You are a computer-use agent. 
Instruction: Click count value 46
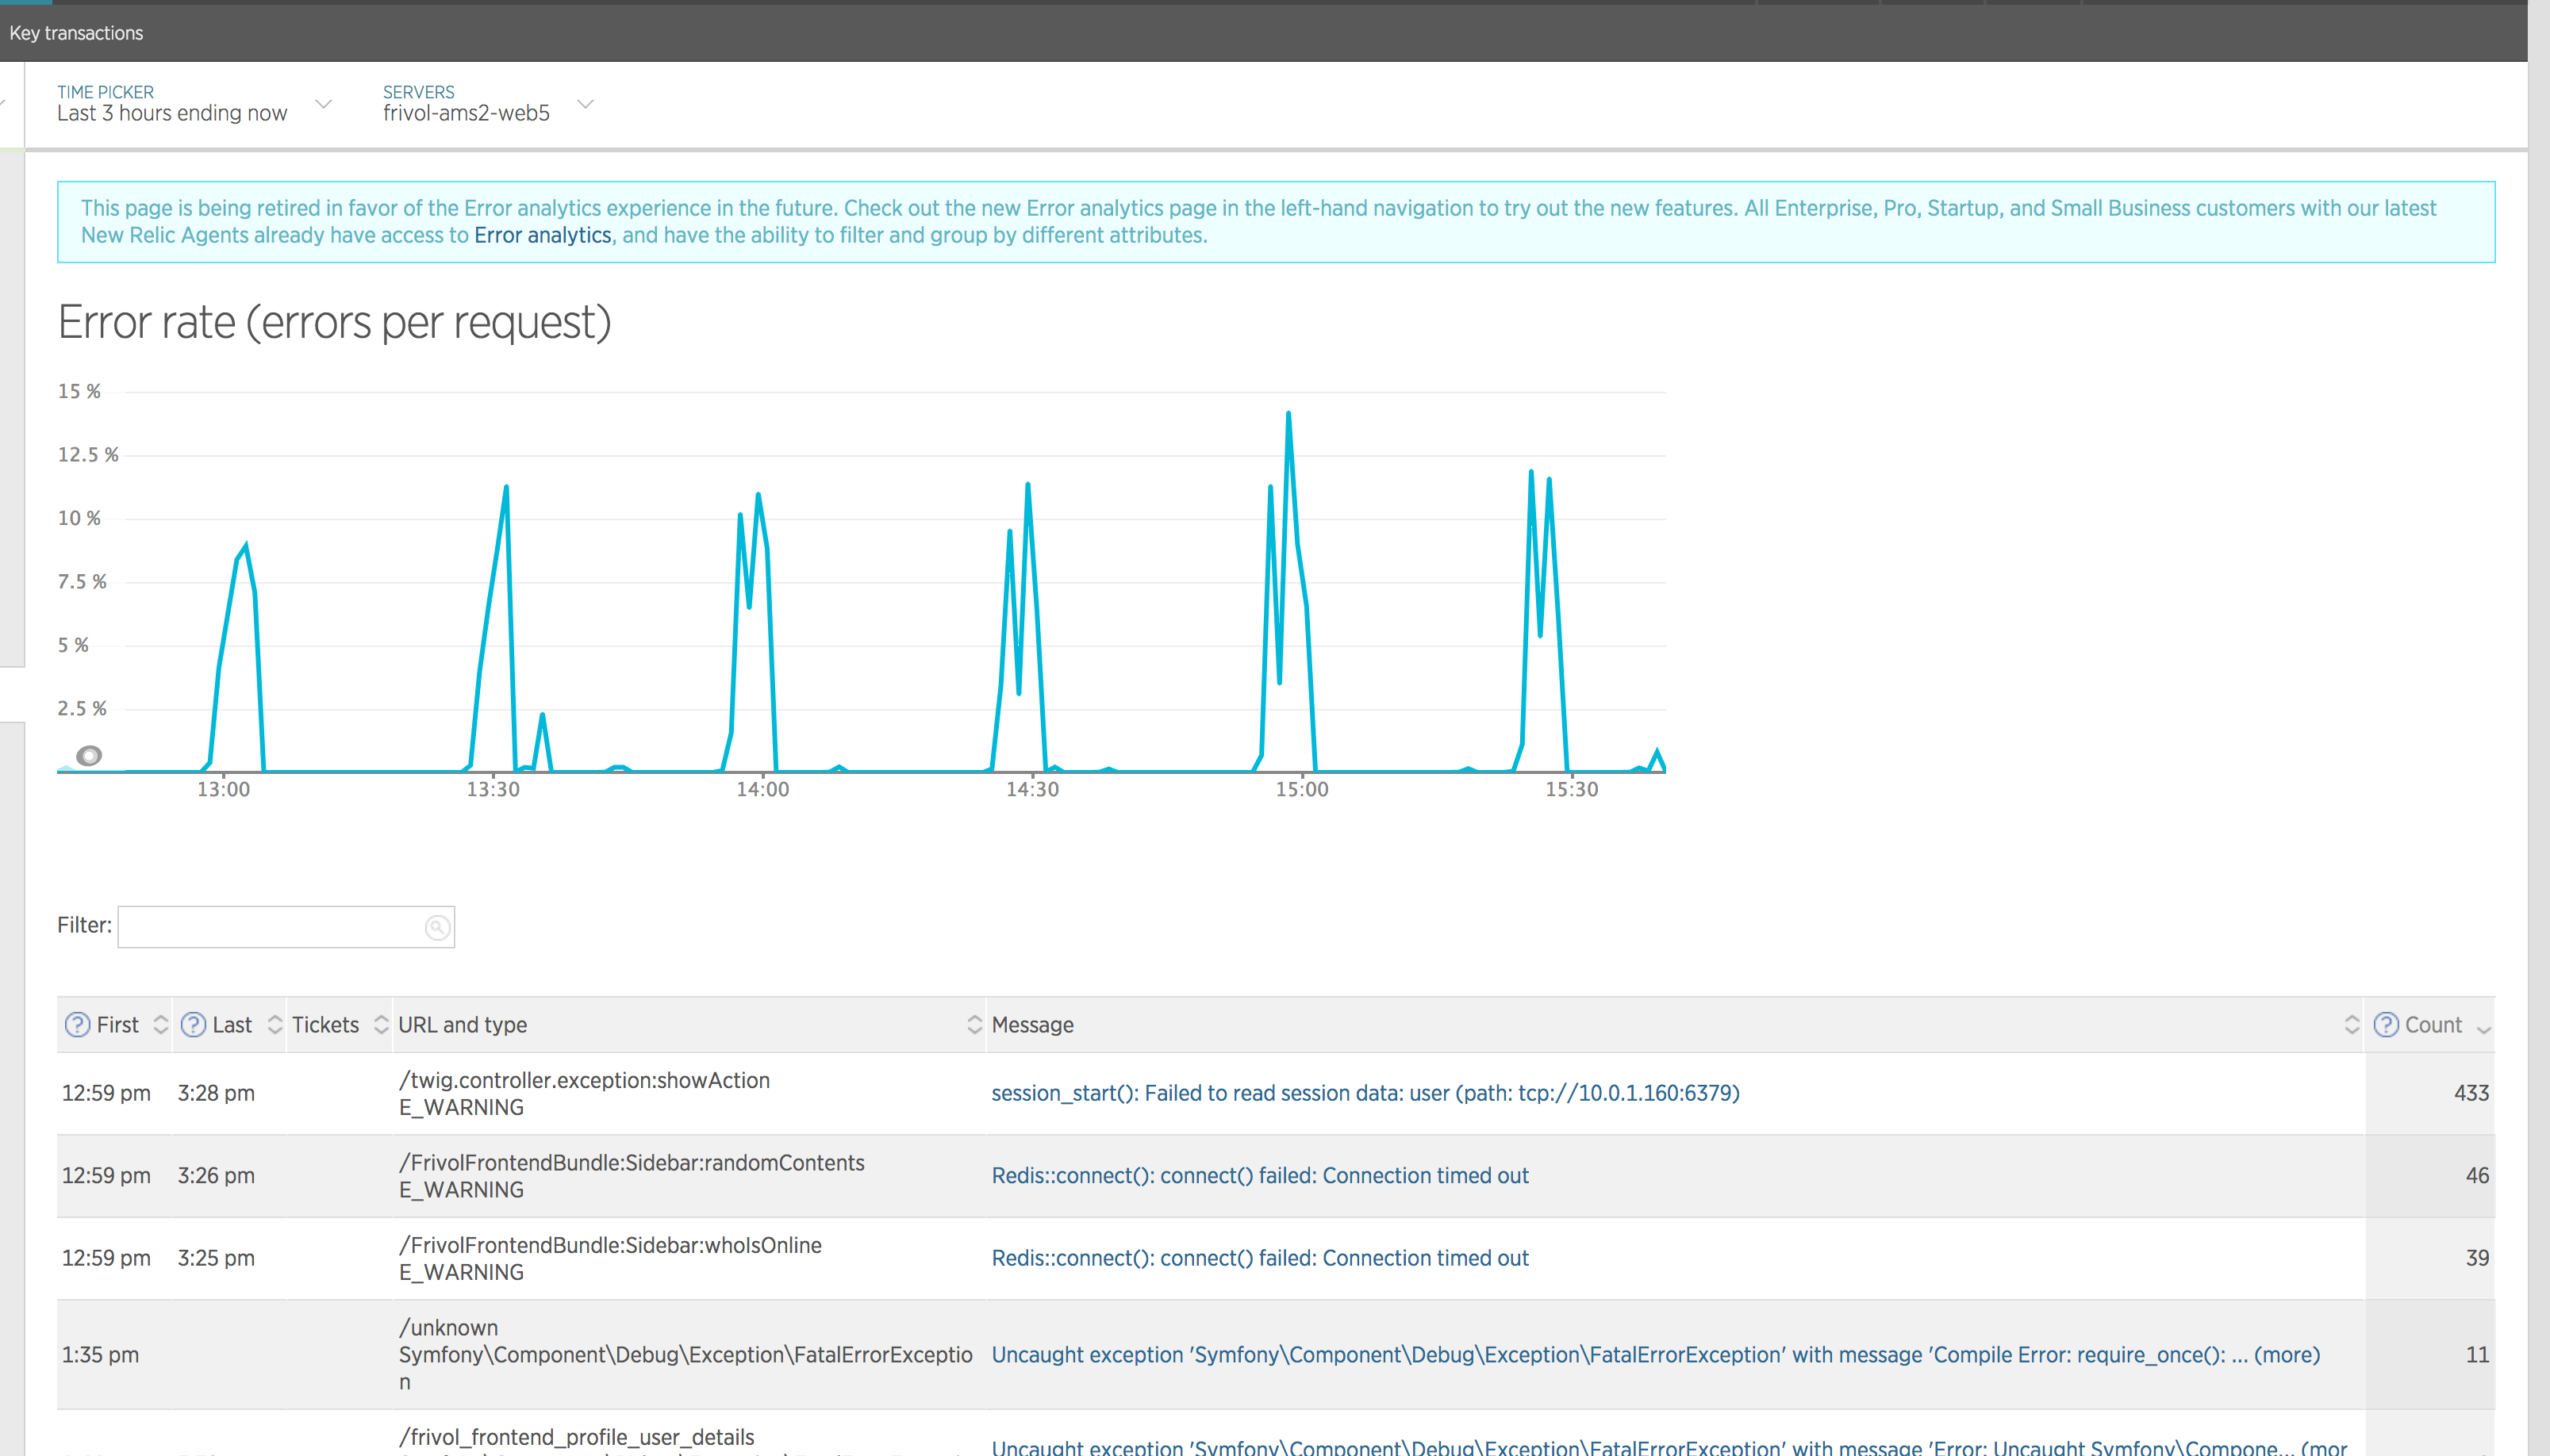point(2477,1176)
